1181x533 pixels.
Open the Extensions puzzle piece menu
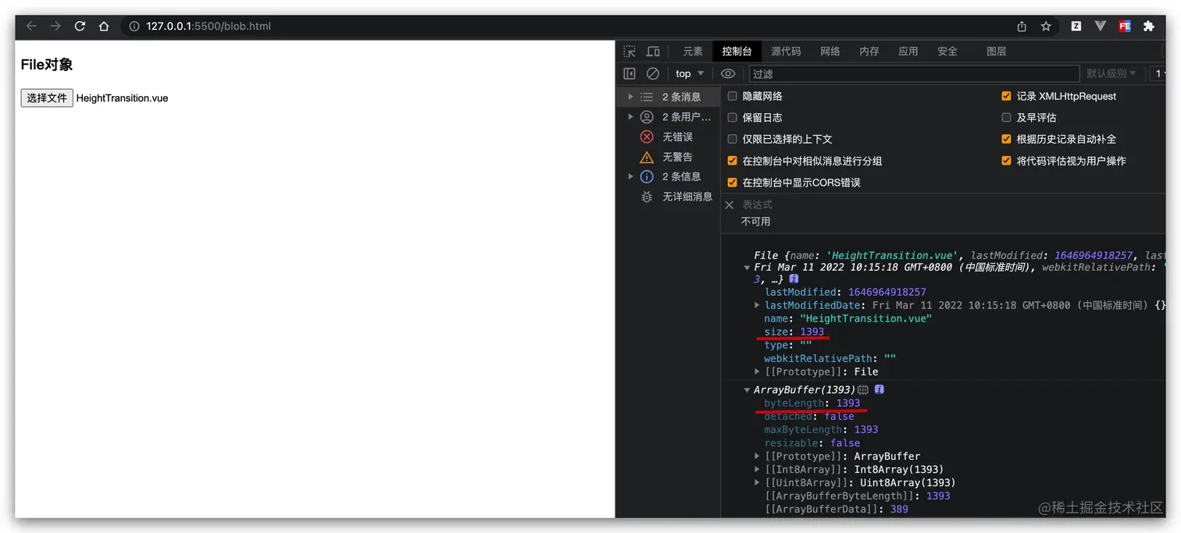coord(1149,26)
